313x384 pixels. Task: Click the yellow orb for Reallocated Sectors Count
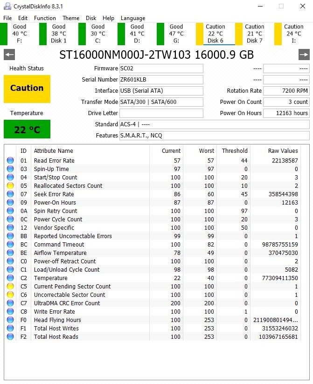coord(10,185)
